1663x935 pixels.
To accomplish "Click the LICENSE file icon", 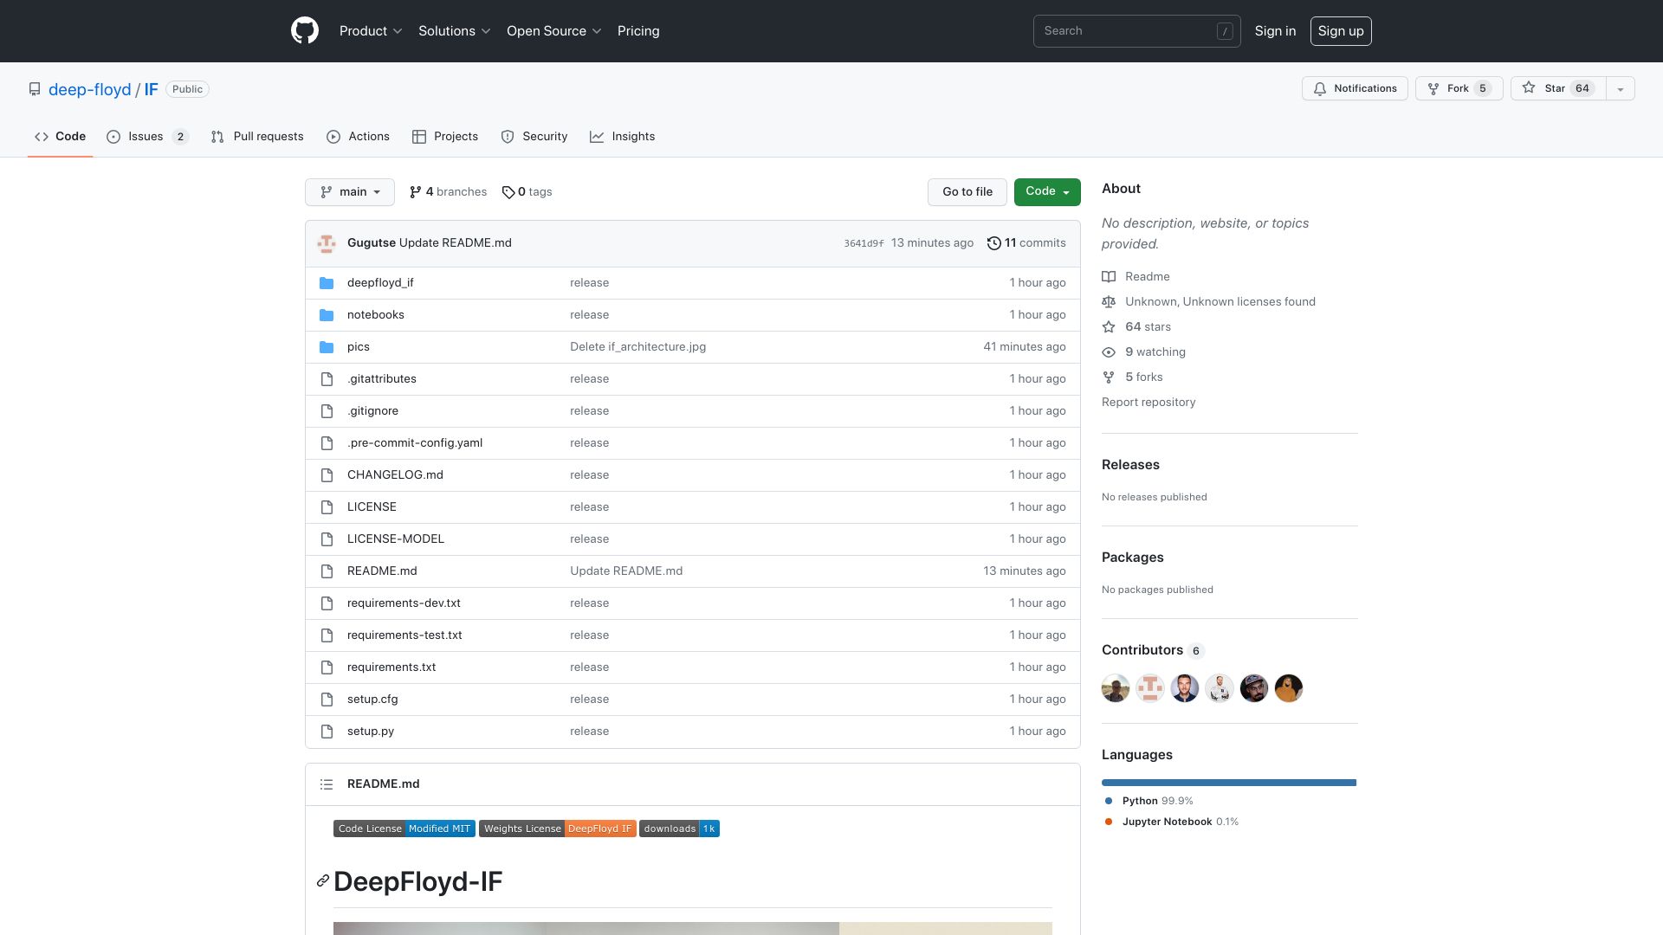I will pos(327,507).
